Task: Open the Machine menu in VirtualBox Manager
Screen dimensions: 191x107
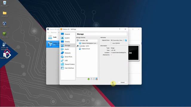Action: coord(53,32)
